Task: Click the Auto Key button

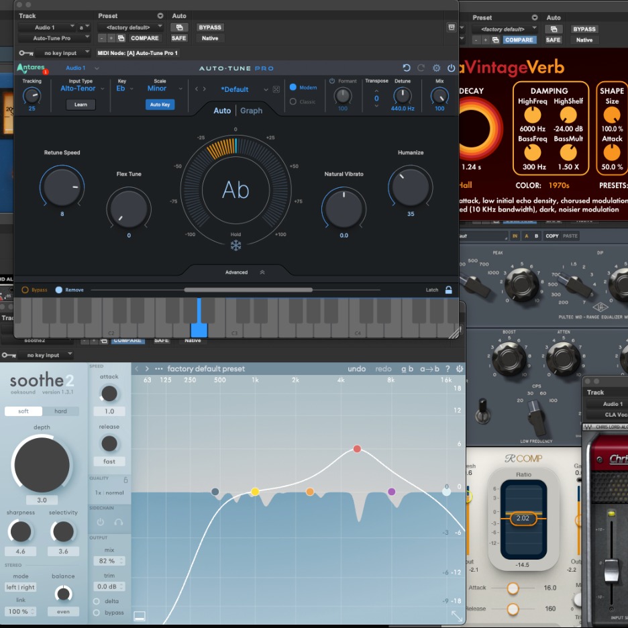Action: coord(160,105)
